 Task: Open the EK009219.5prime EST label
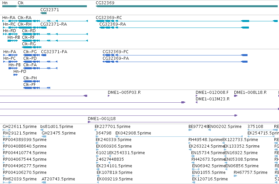(x=115, y=179)
